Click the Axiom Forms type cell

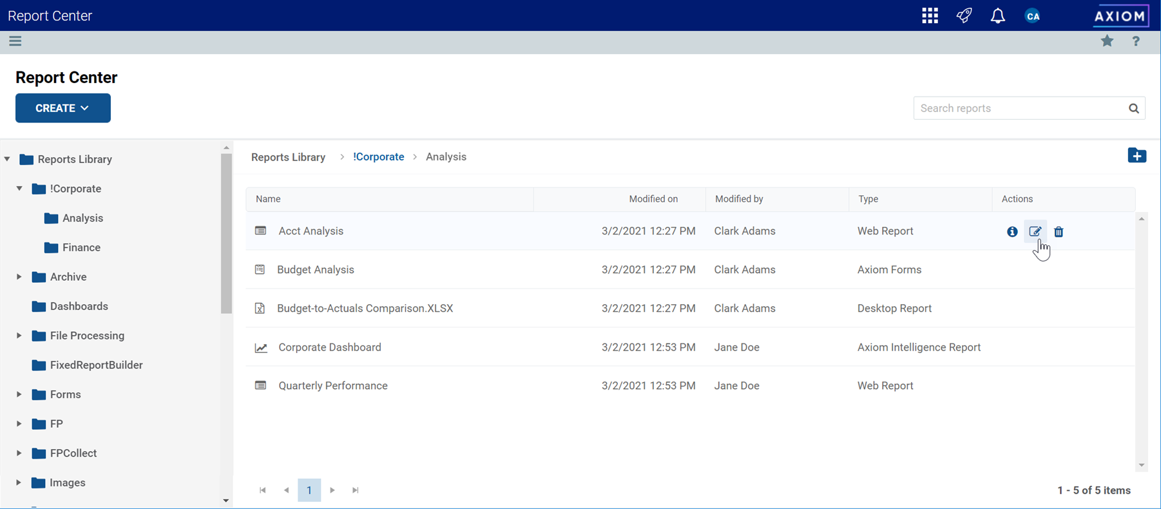tap(889, 270)
